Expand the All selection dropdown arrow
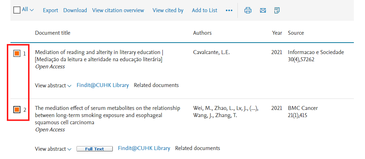The width and height of the screenshot is (365, 159). tap(32, 10)
